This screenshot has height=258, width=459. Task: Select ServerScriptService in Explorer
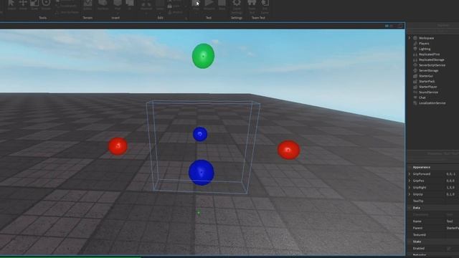pos(432,65)
